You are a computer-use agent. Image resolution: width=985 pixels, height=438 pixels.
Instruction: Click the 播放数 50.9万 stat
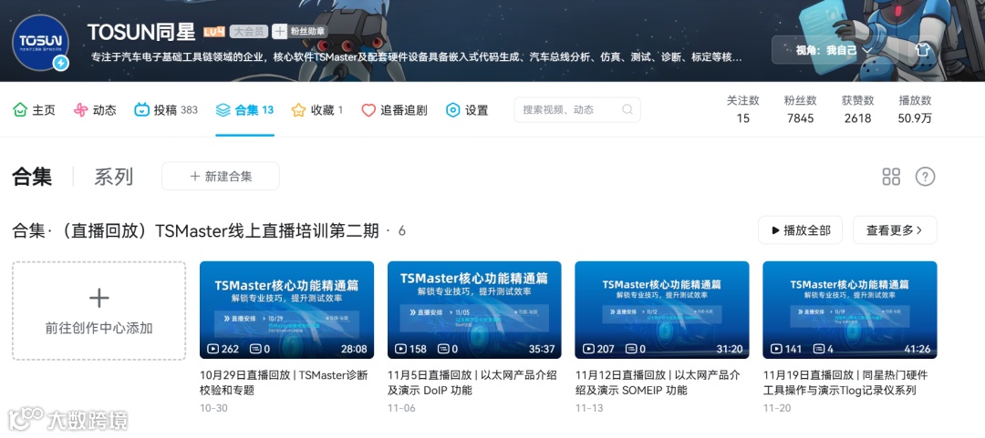[x=916, y=109]
